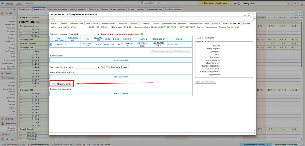Refresh the lock system connection

point(142,34)
